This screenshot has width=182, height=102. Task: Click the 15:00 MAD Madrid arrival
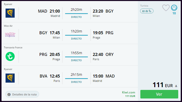click(104, 78)
